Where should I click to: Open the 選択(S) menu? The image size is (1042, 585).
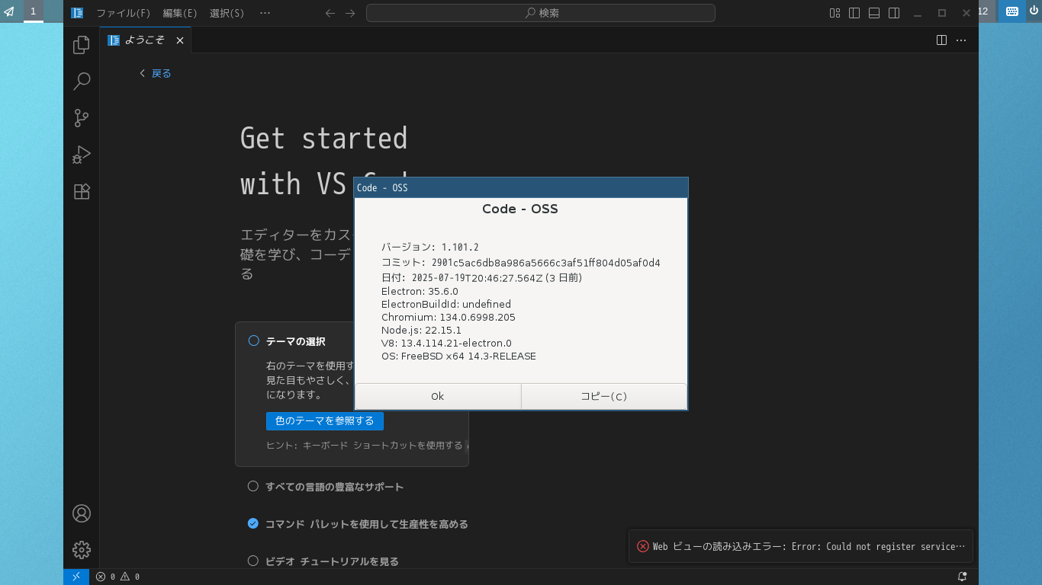(x=227, y=13)
